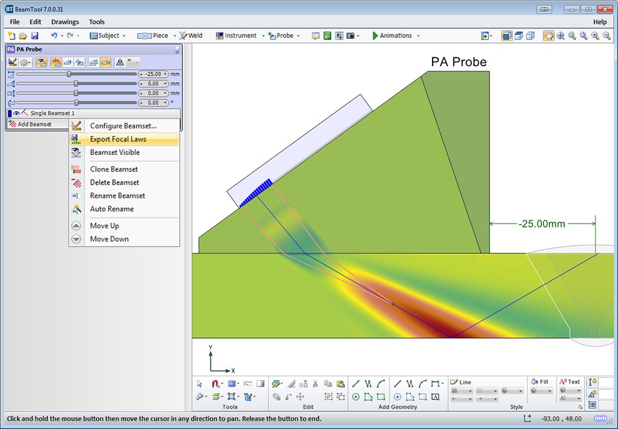Click the -25.00 mm offset value field
The height and width of the screenshot is (429, 618).
[153, 74]
